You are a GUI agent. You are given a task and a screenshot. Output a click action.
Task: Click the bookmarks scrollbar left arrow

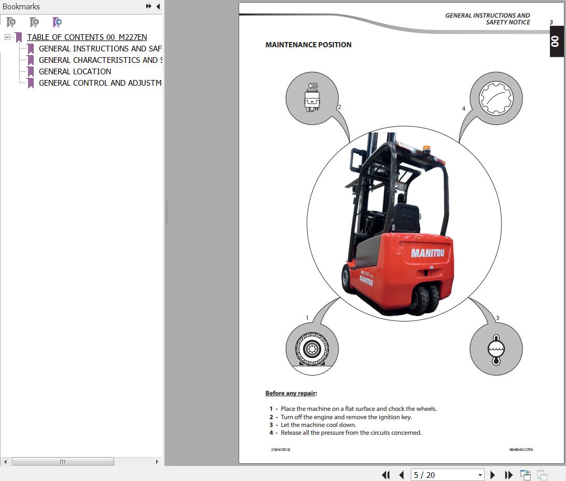pyautogui.click(x=5, y=462)
